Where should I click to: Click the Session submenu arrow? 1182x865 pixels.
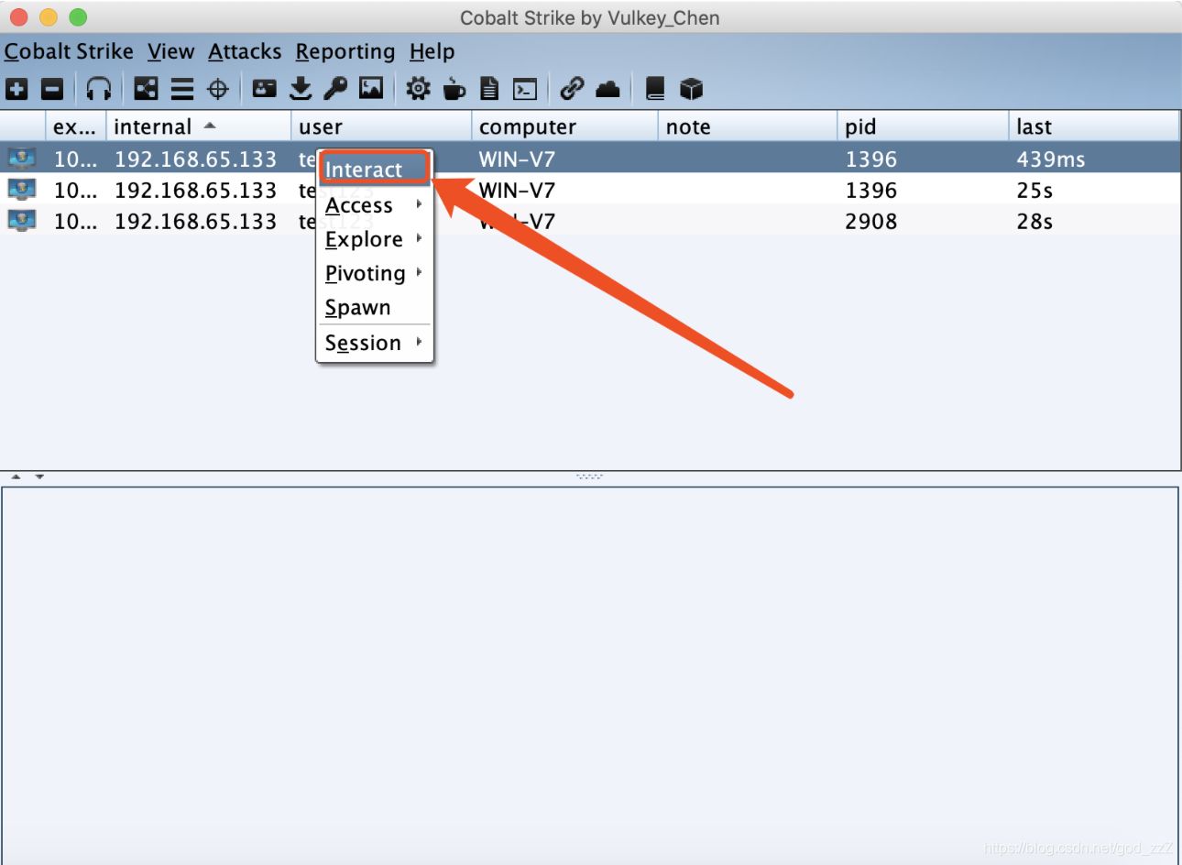tap(419, 342)
